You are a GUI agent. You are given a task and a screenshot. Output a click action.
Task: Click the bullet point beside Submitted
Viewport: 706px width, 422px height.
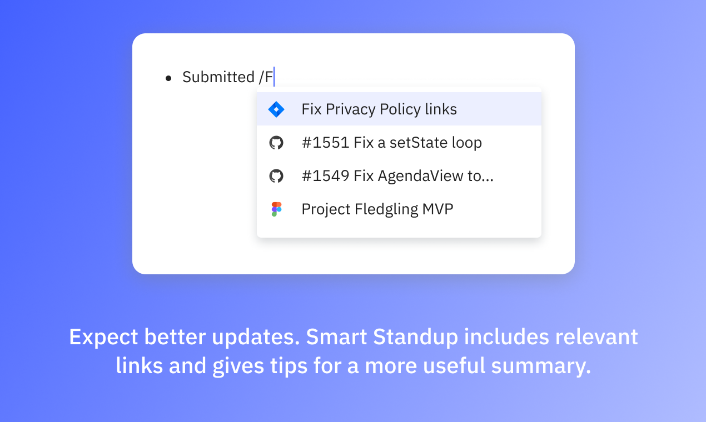coord(168,78)
